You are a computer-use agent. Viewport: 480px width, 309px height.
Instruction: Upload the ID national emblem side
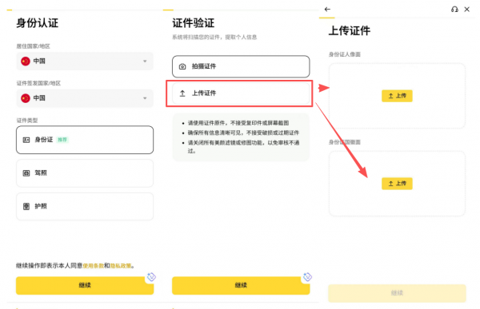pyautogui.click(x=397, y=184)
